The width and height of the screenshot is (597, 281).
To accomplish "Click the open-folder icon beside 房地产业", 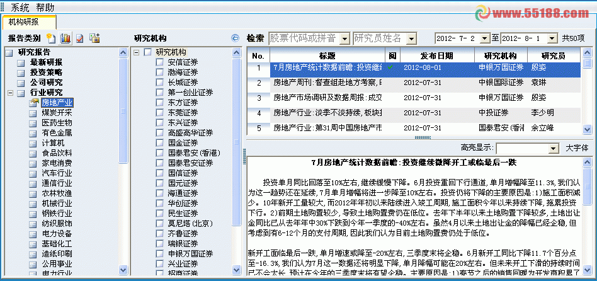I will [x=33, y=103].
